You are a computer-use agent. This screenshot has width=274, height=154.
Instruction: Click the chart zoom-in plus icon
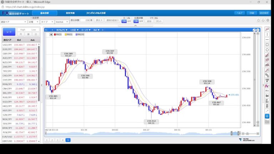(x=258, y=134)
